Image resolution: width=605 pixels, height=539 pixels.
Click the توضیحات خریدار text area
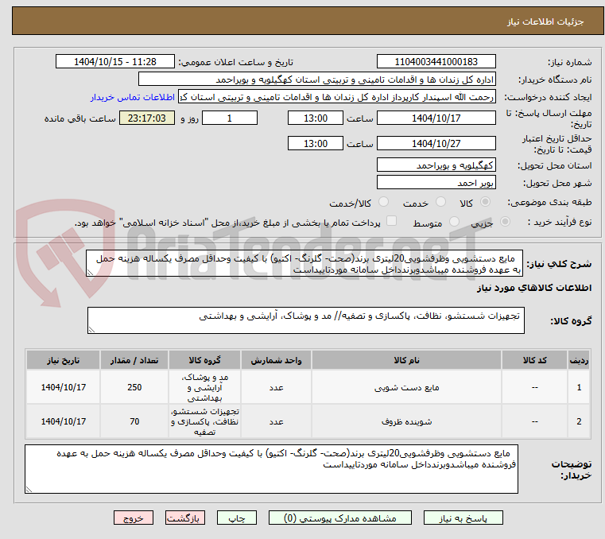click(x=271, y=469)
